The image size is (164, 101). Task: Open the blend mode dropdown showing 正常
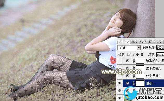pos(129,48)
